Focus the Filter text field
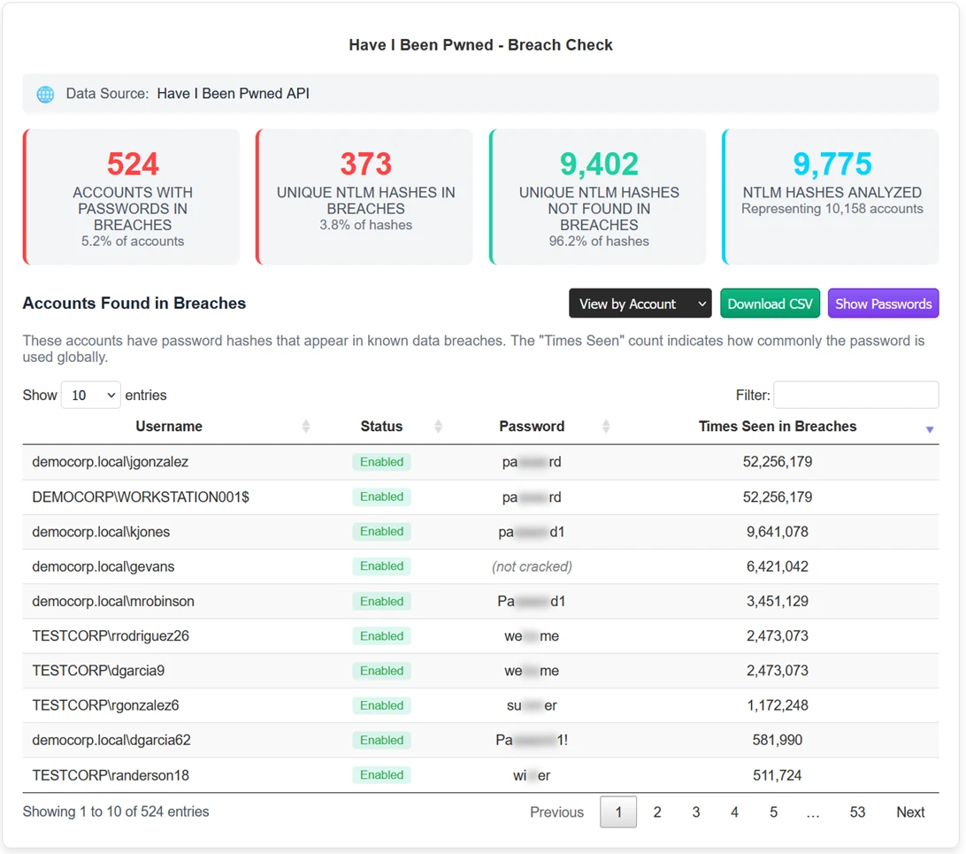Viewport: 966px width, 854px height. (x=855, y=395)
